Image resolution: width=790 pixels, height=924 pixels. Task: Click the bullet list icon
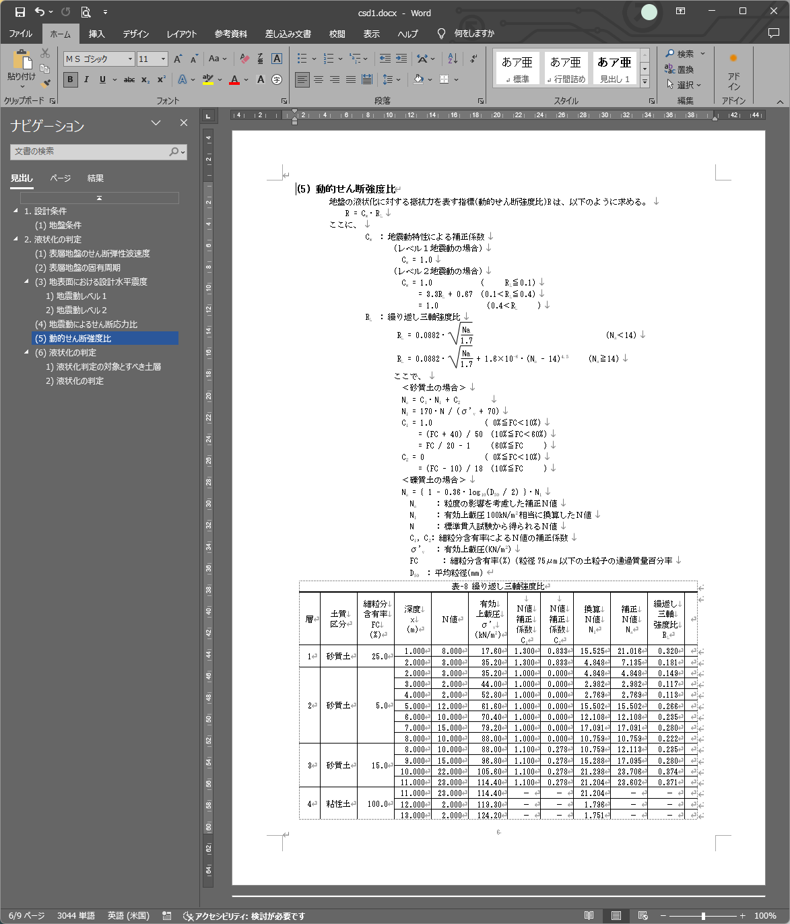coord(302,59)
